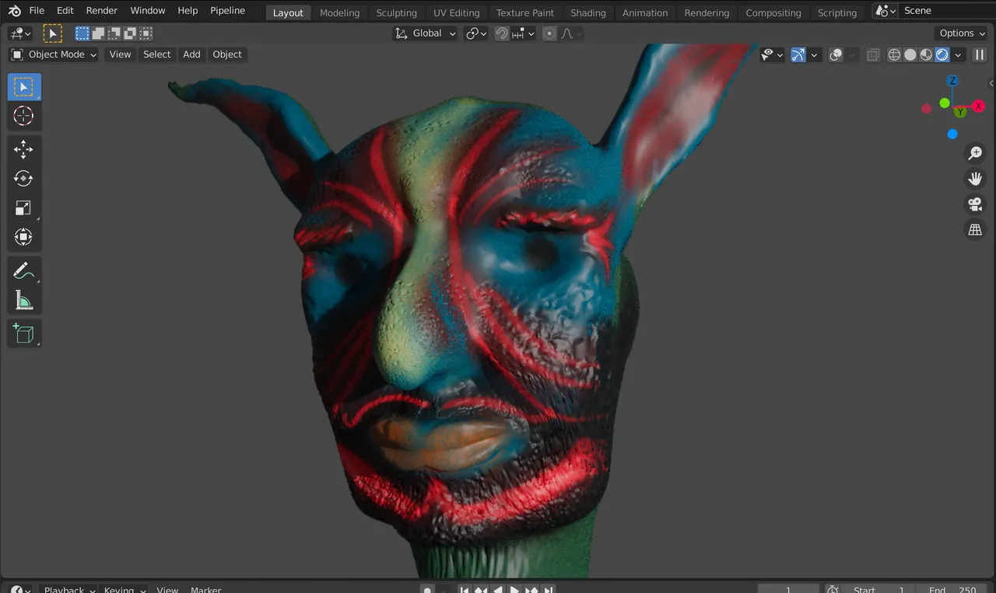Switch to wireframe viewport shading
Image resolution: width=996 pixels, height=593 pixels.
point(894,54)
